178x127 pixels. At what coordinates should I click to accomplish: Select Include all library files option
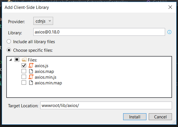(x=9, y=41)
